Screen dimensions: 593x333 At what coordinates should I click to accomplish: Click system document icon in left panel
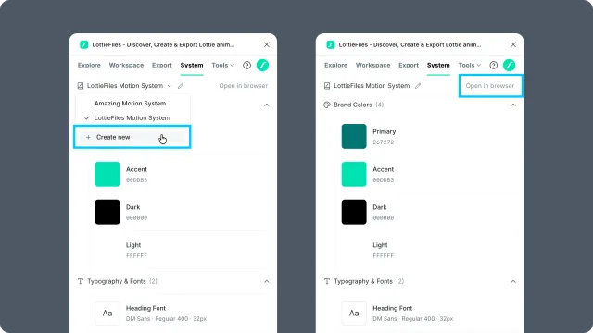pyautogui.click(x=81, y=86)
